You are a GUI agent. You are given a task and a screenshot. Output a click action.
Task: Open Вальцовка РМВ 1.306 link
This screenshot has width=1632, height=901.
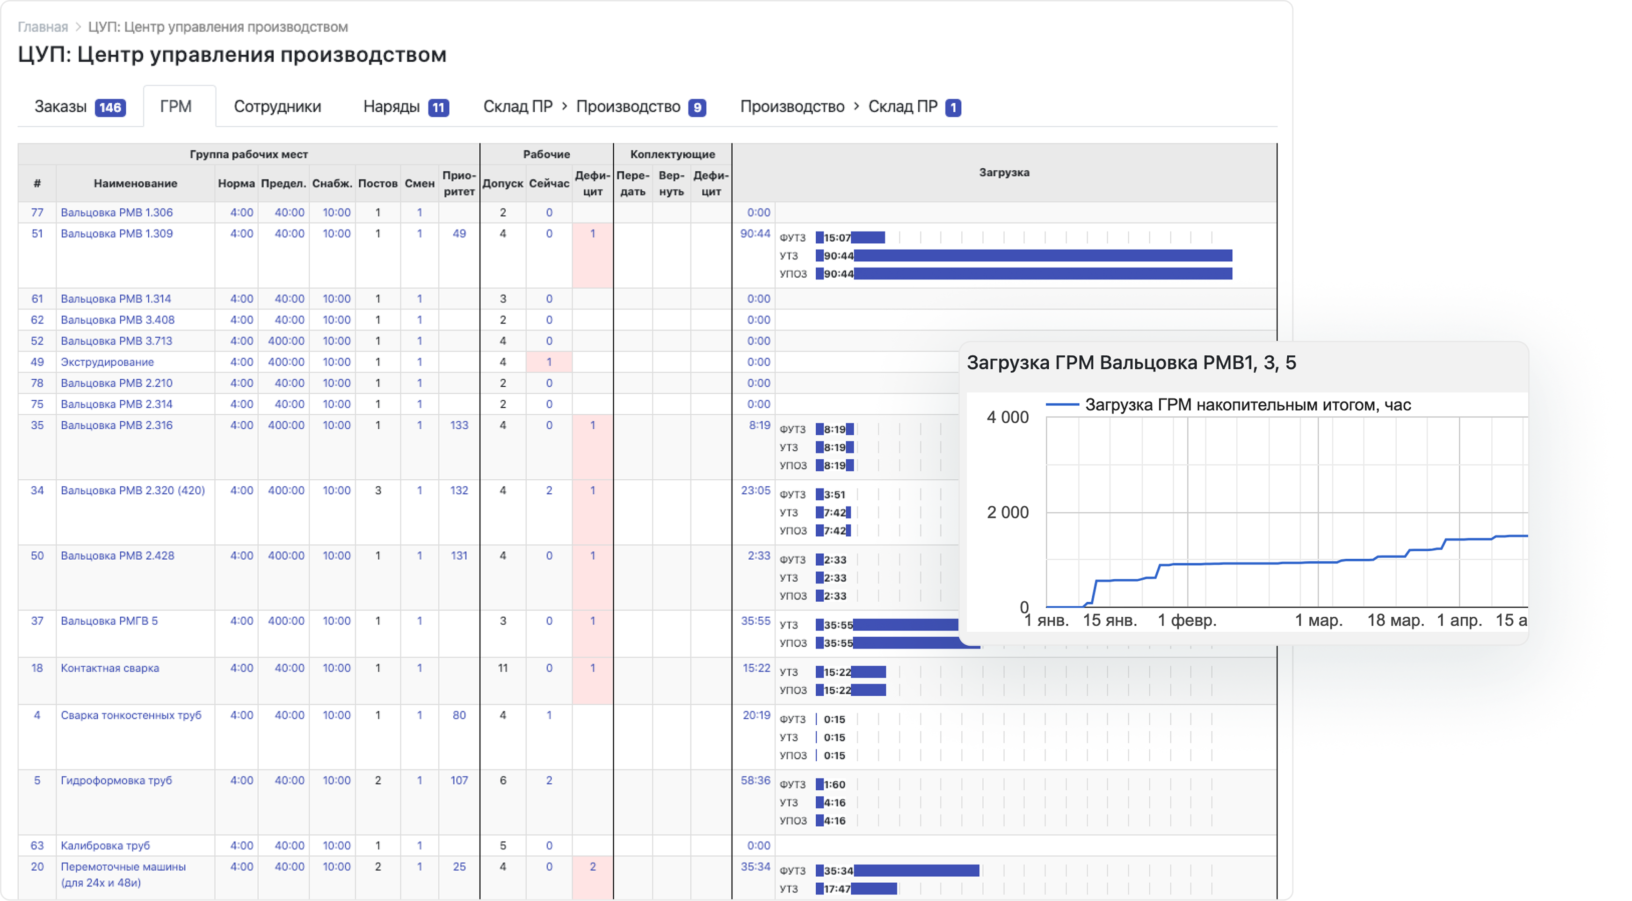click(116, 212)
